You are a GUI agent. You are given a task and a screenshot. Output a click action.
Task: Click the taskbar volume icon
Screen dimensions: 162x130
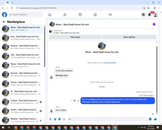coord(142,127)
